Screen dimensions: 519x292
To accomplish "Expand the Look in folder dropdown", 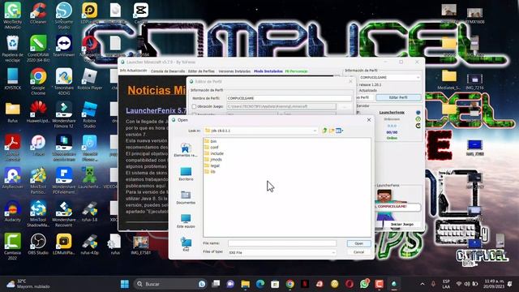I will coord(315,131).
